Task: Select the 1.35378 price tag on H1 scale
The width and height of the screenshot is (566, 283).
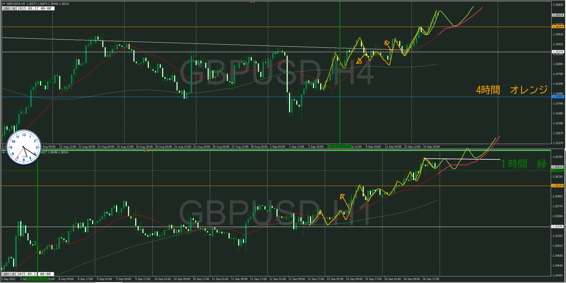Action: point(557,227)
